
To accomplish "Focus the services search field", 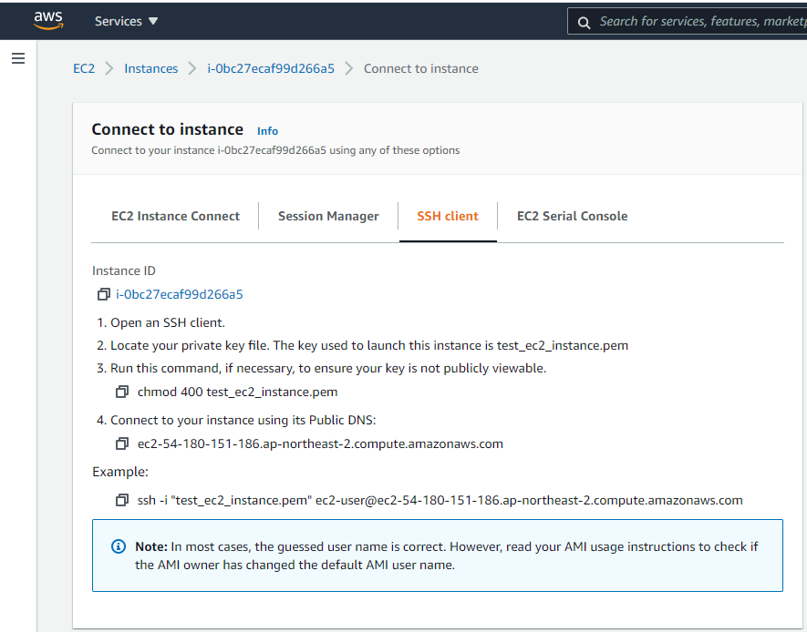I will 687,21.
